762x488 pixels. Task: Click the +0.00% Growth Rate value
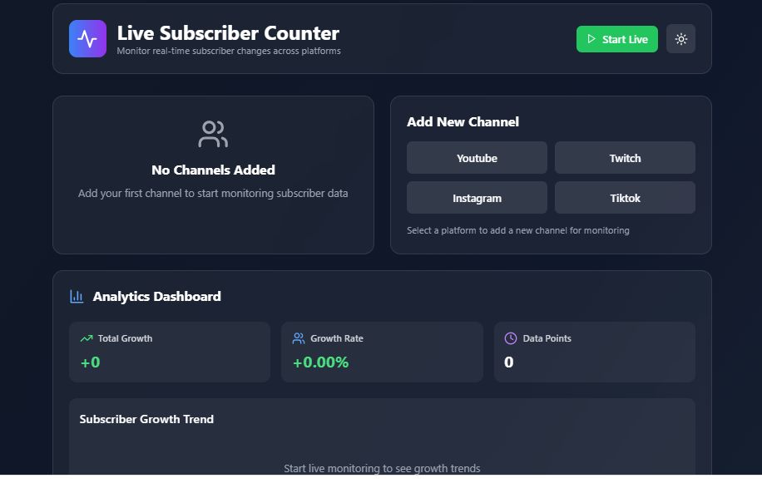[321, 362]
